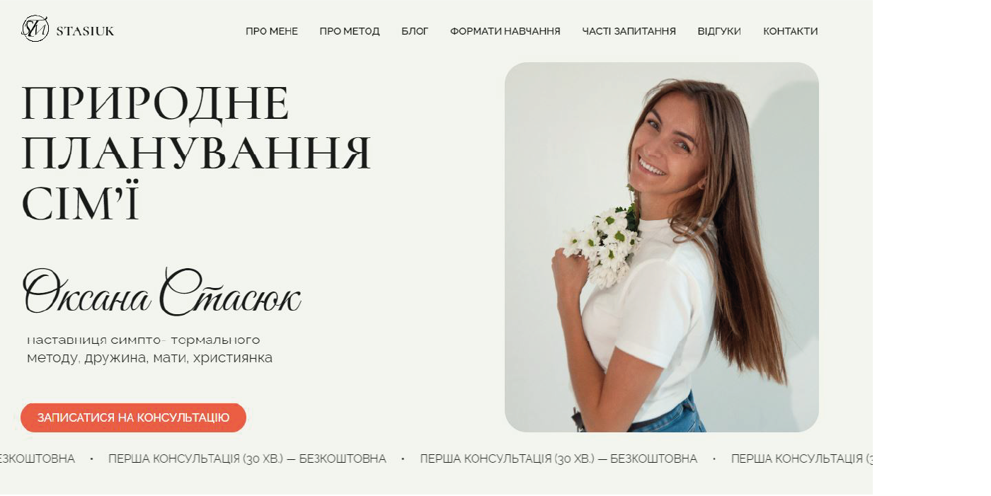
Task: Click the photo of the woman with flowers
Action: pos(662,247)
